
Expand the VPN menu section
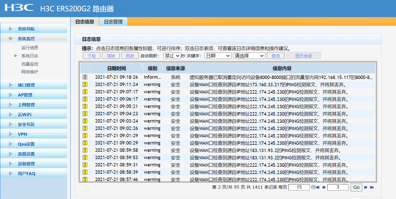(34, 134)
